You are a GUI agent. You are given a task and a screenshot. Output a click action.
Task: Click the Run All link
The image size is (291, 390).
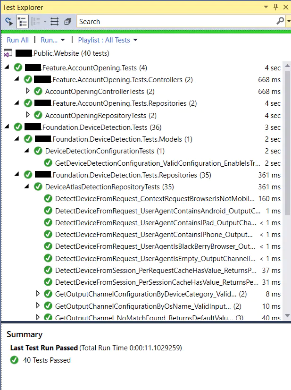coord(17,40)
